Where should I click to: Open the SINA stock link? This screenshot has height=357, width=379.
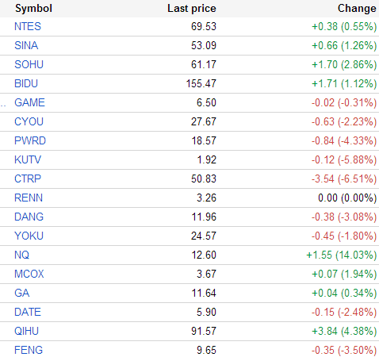[x=26, y=45]
